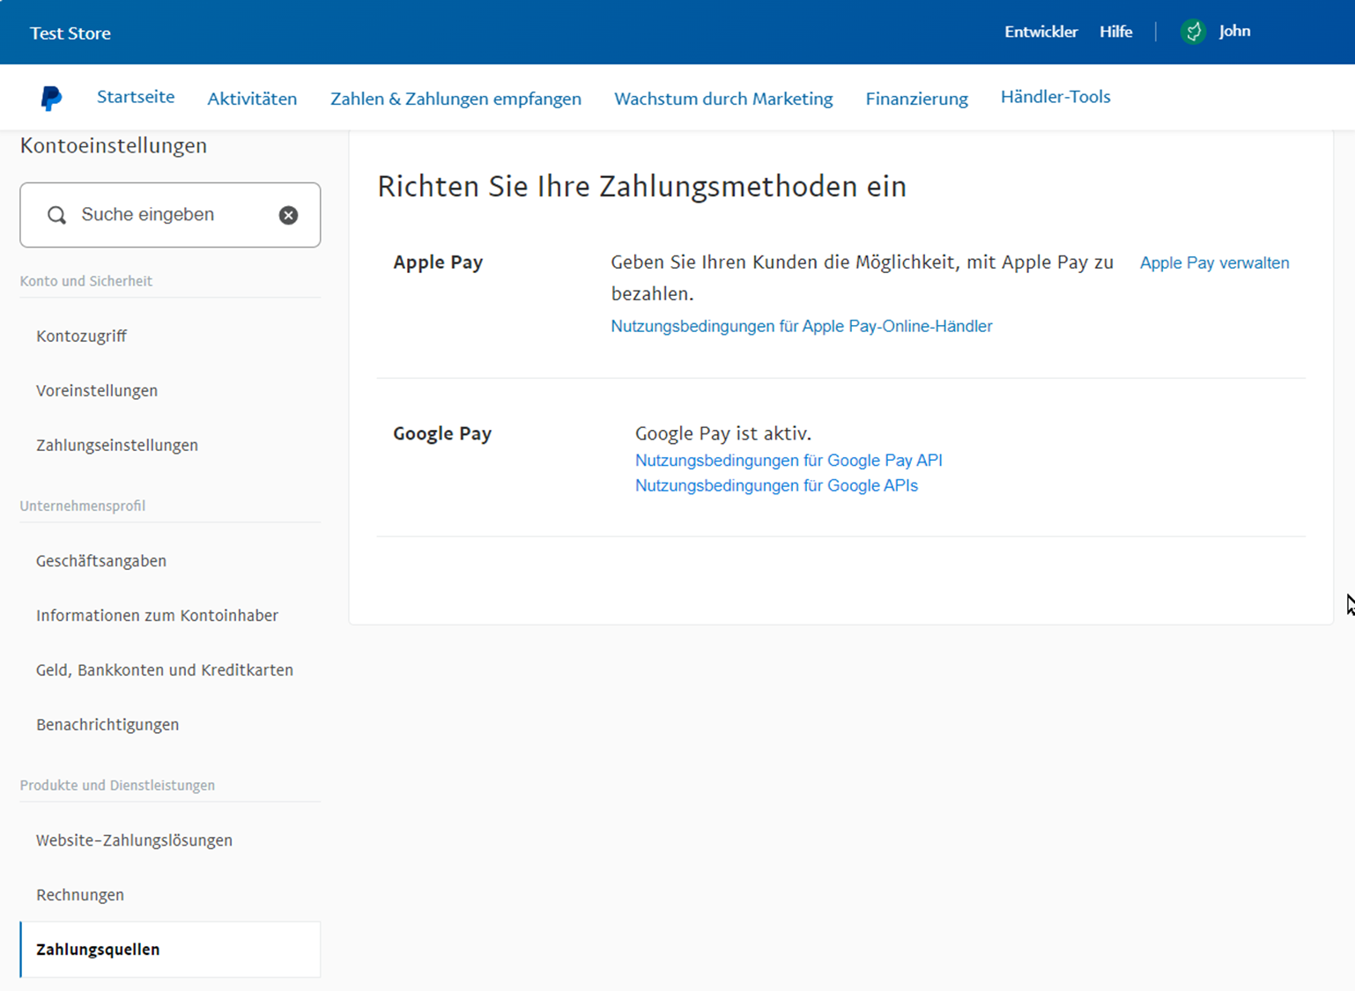Select Website-Zahlungslösungen in the sidebar
Image resolution: width=1355 pixels, height=991 pixels.
click(134, 839)
